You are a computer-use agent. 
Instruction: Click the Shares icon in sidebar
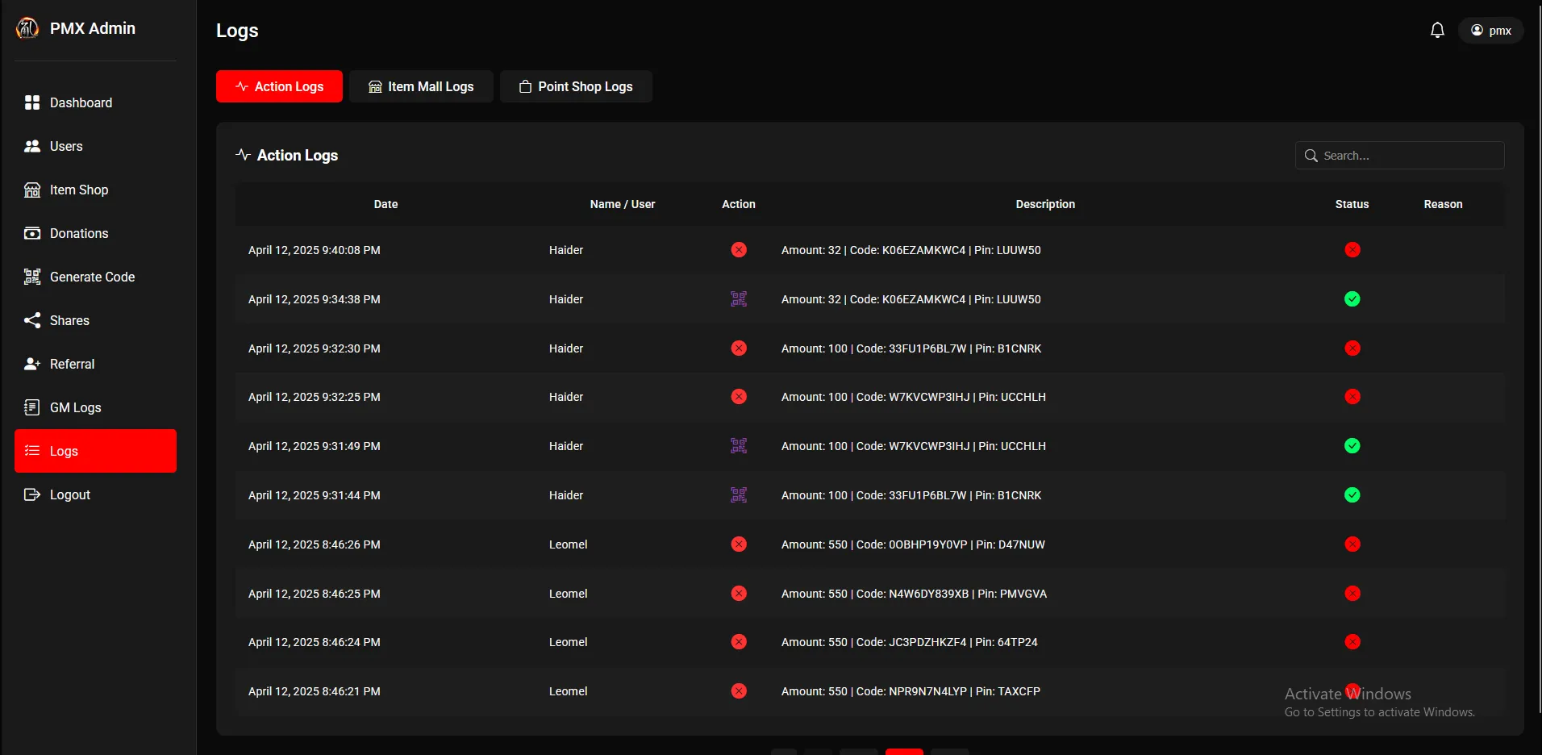pyautogui.click(x=32, y=320)
